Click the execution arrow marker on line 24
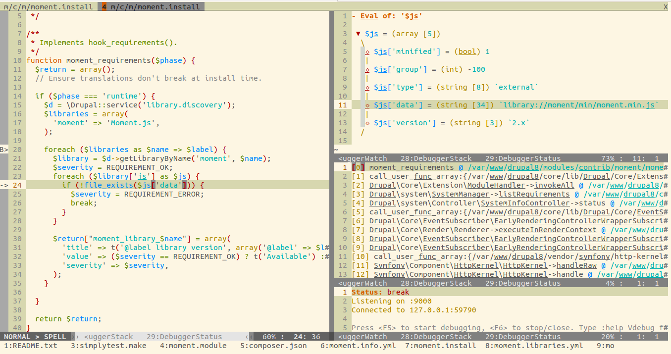671x354 pixels. [x=3, y=185]
